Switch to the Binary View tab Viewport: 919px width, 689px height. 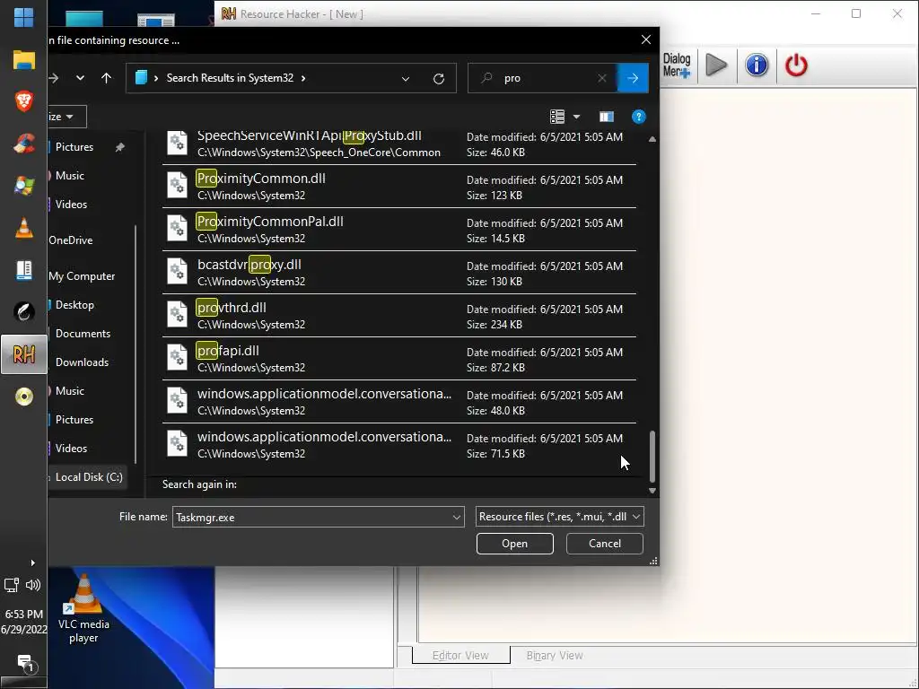click(555, 655)
